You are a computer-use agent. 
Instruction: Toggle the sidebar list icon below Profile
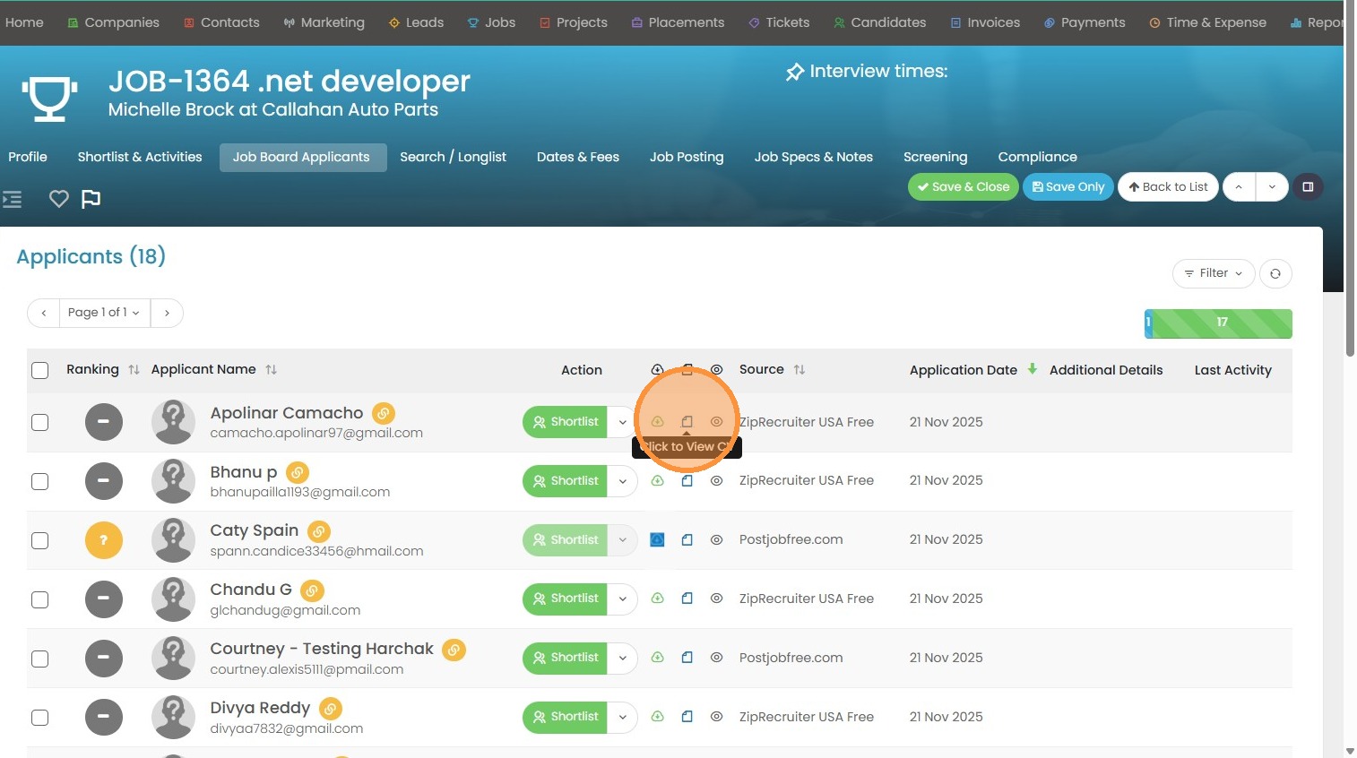coord(13,199)
